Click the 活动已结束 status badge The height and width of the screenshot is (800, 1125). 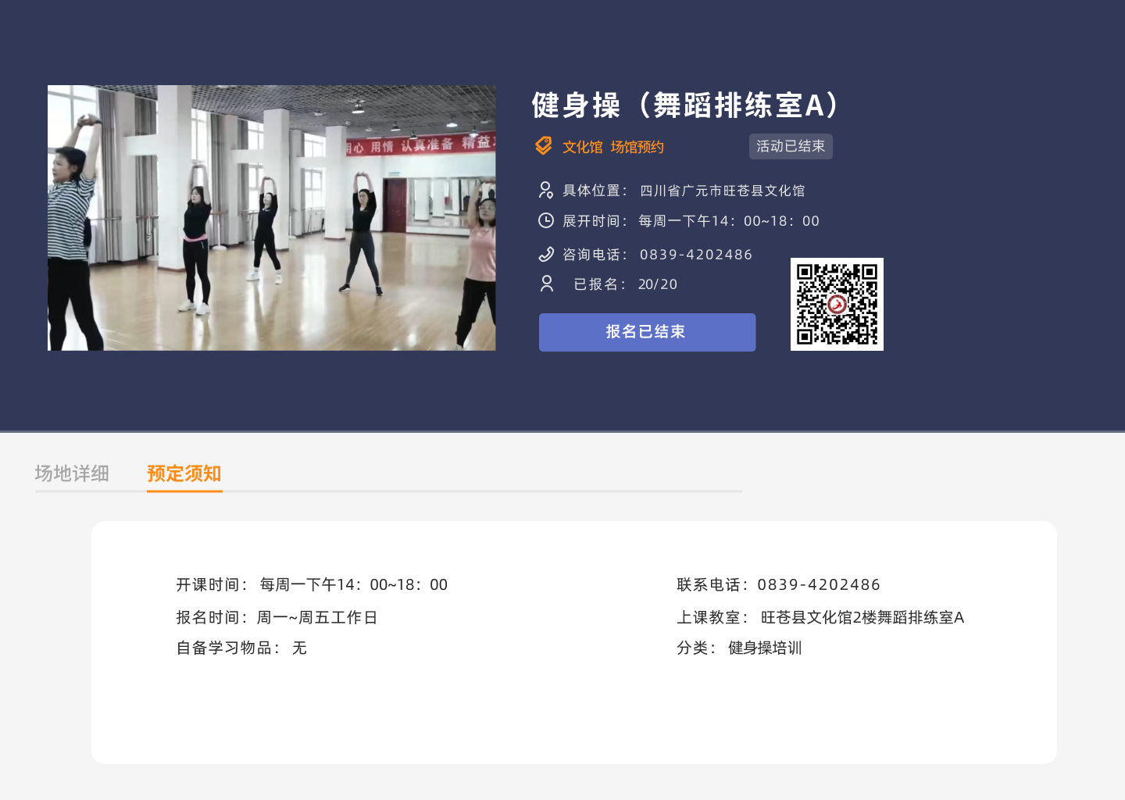(x=791, y=146)
